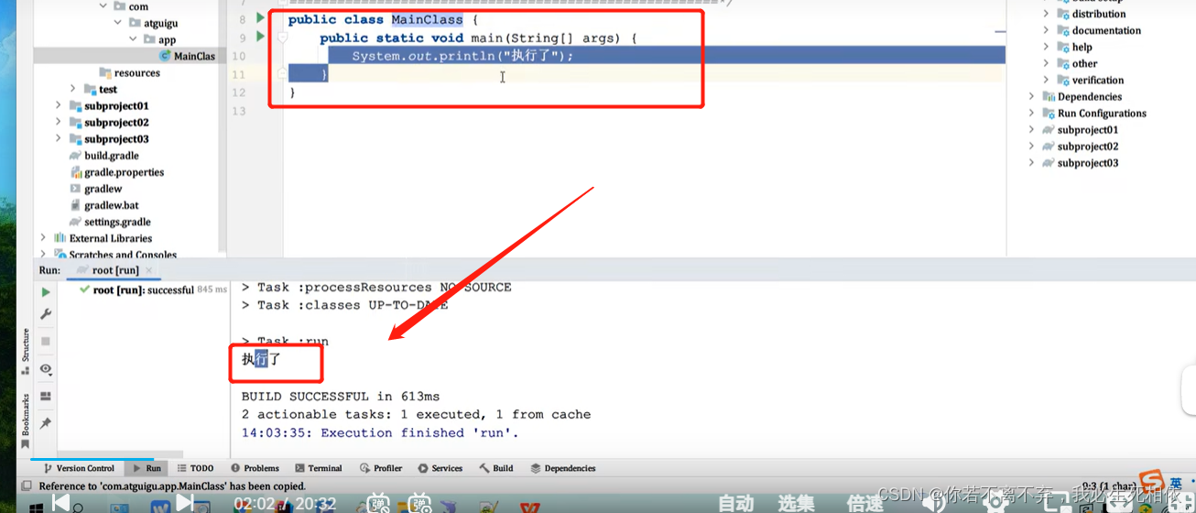Expand Dependencies node in Gradle panel
1196x513 pixels.
(x=1031, y=96)
